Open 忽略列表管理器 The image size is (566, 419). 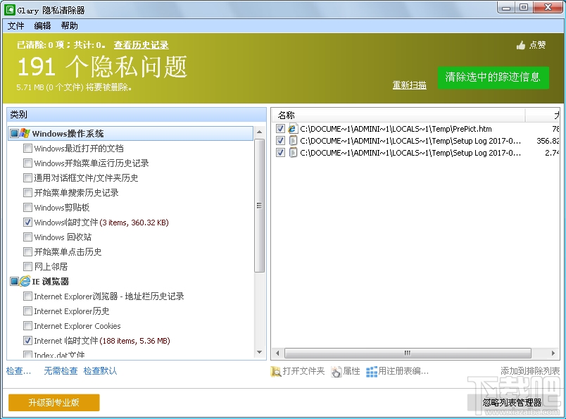tap(512, 402)
